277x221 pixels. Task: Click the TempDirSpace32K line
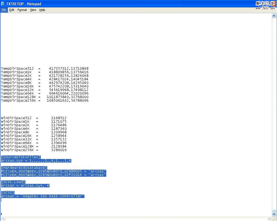point(45,90)
